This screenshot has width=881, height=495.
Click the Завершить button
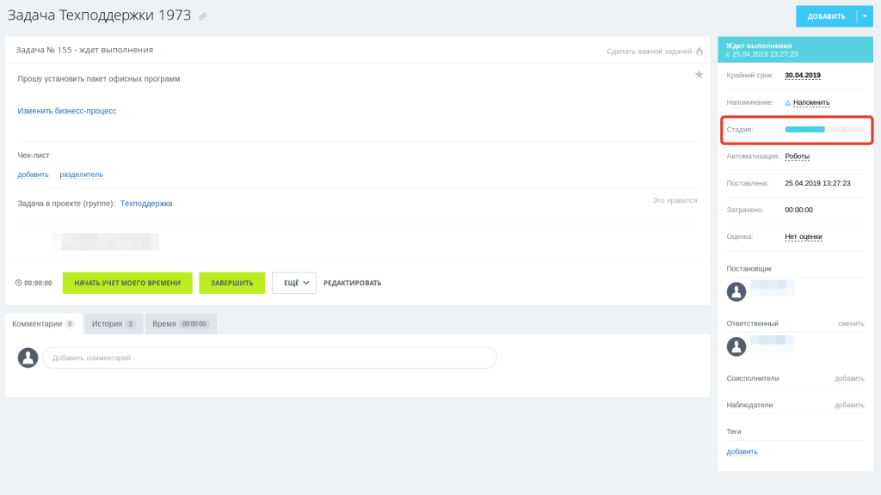[232, 283]
